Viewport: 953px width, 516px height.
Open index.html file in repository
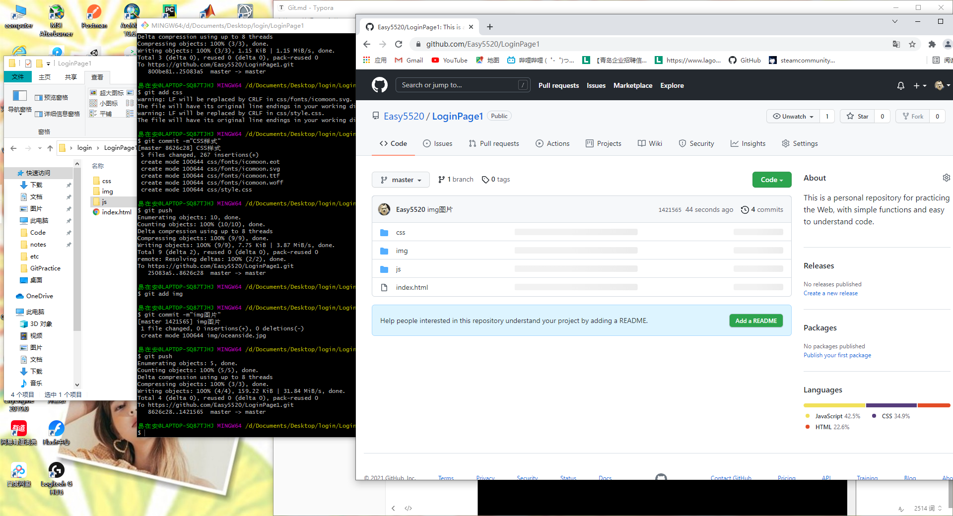pyautogui.click(x=411, y=287)
